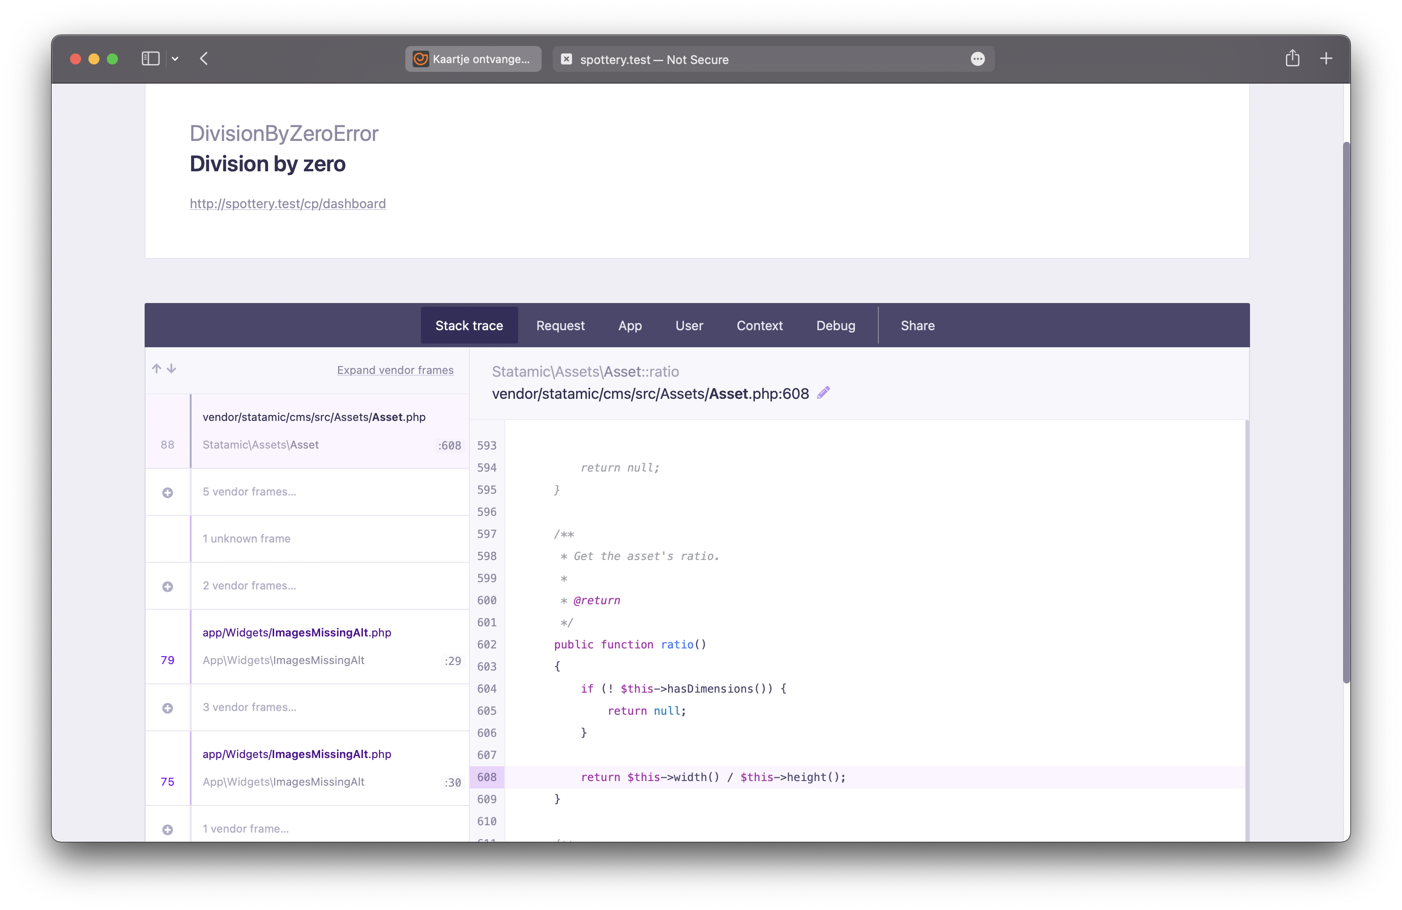Click Expand vendor frames
This screenshot has width=1402, height=910.
pos(395,370)
